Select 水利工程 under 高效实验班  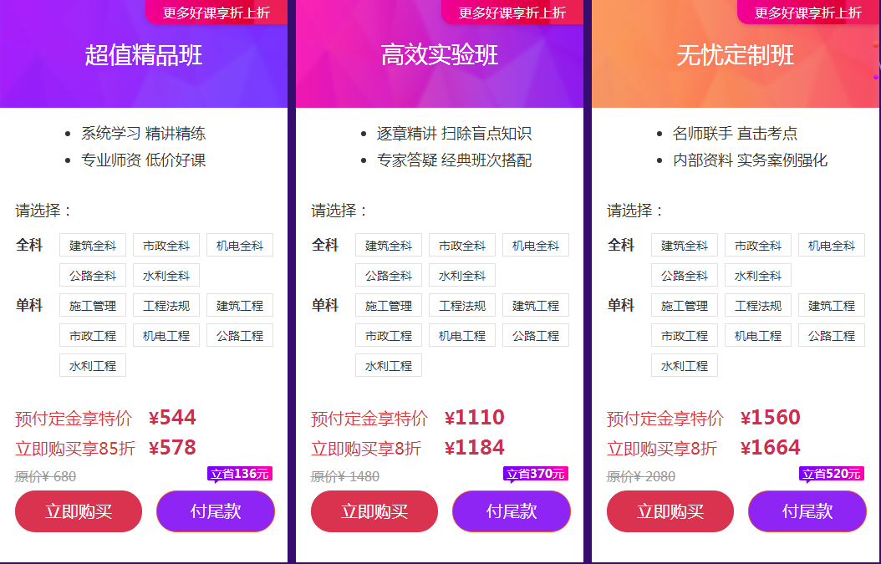(x=388, y=365)
